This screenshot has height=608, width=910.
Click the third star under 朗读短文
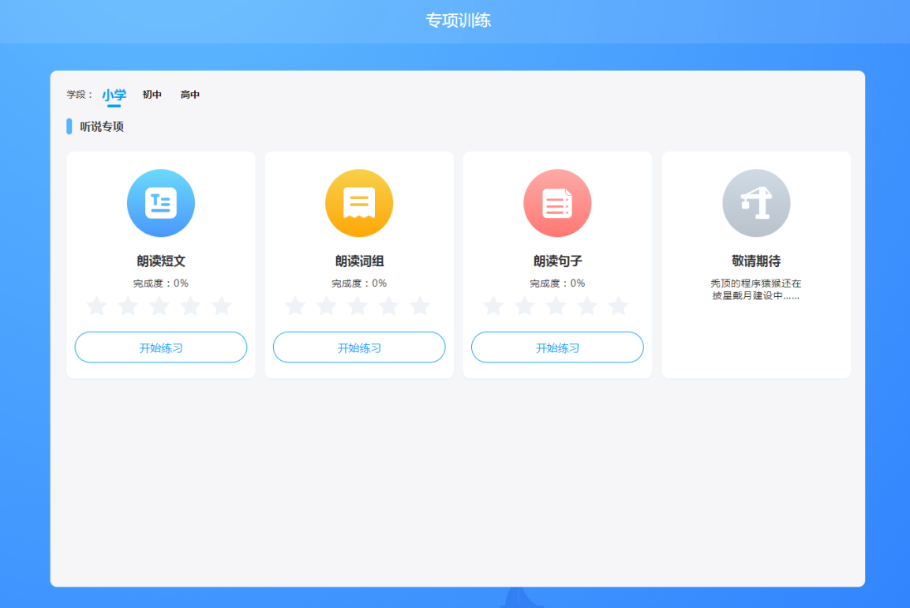click(159, 306)
